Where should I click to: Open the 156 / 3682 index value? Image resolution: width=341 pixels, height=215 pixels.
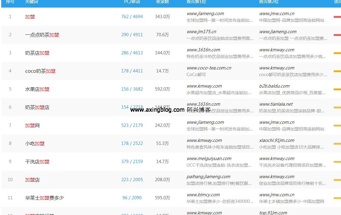(x=132, y=89)
